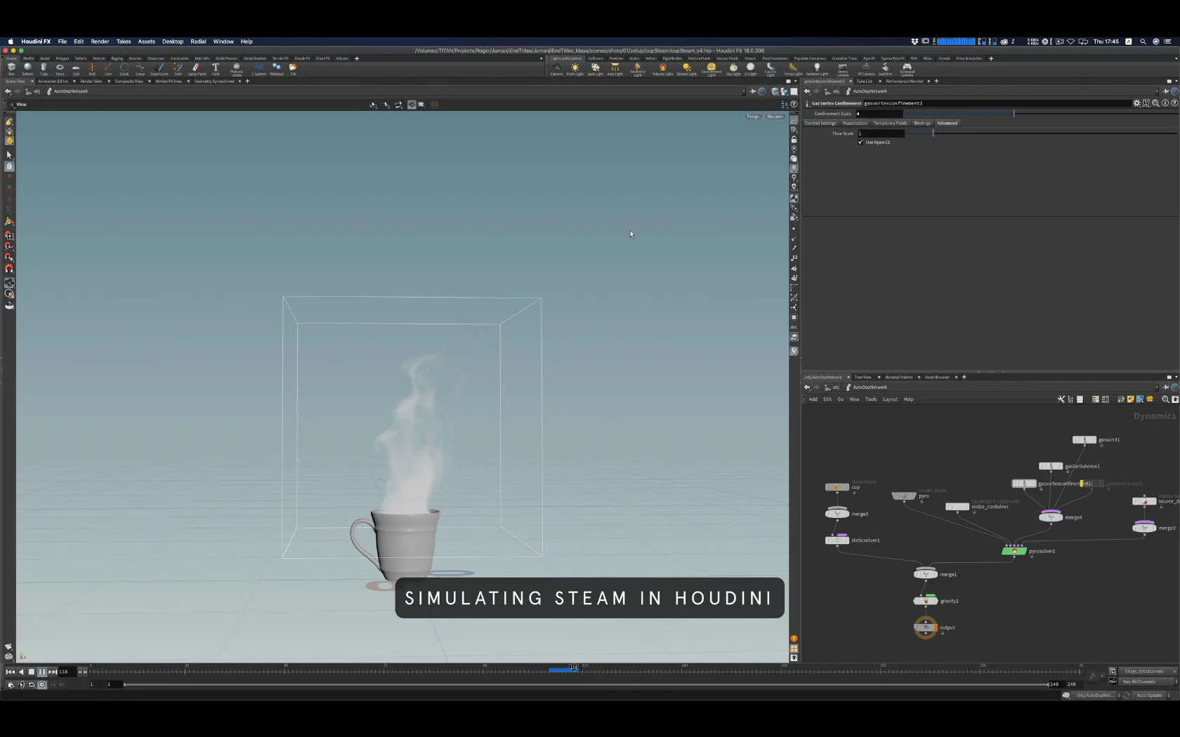The width and height of the screenshot is (1180, 737).
Task: Switch to the Material Palette tab
Action: click(x=898, y=377)
